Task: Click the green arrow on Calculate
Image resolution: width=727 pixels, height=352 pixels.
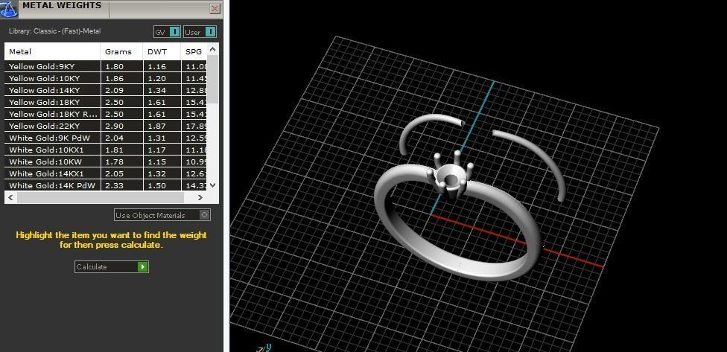Action: (x=143, y=266)
